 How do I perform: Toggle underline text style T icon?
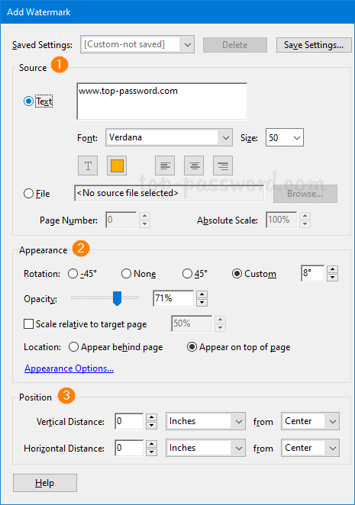click(88, 166)
